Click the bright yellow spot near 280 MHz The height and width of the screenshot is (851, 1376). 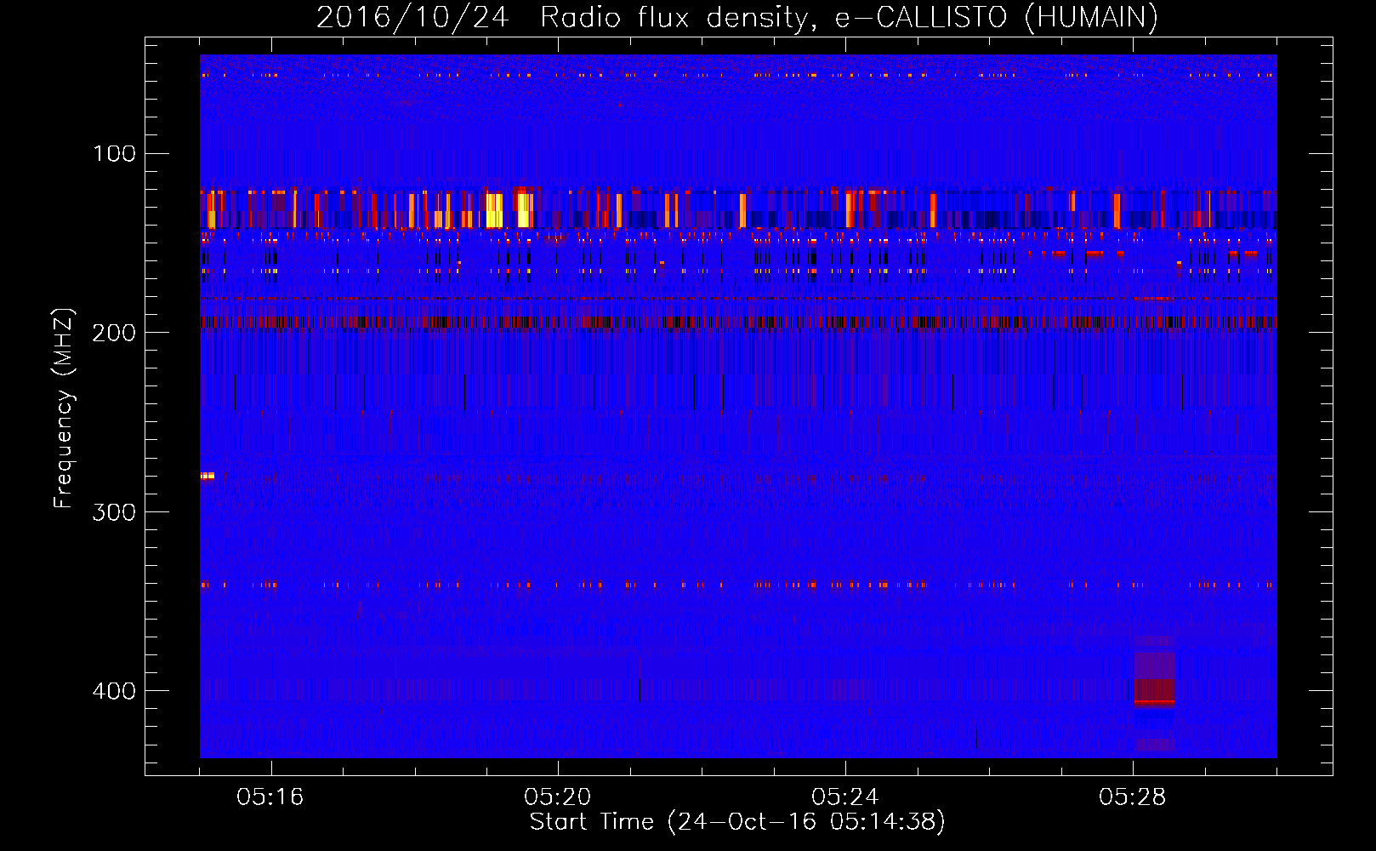pyautogui.click(x=208, y=476)
